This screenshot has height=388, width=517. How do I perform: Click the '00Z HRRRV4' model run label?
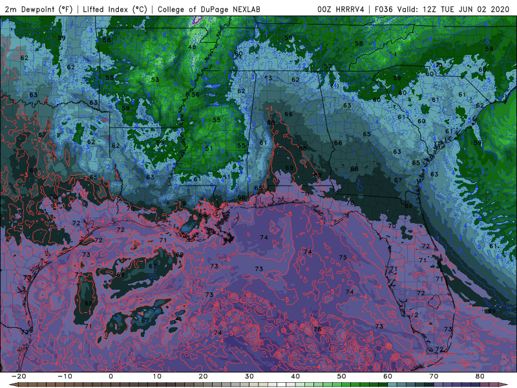click(341, 9)
